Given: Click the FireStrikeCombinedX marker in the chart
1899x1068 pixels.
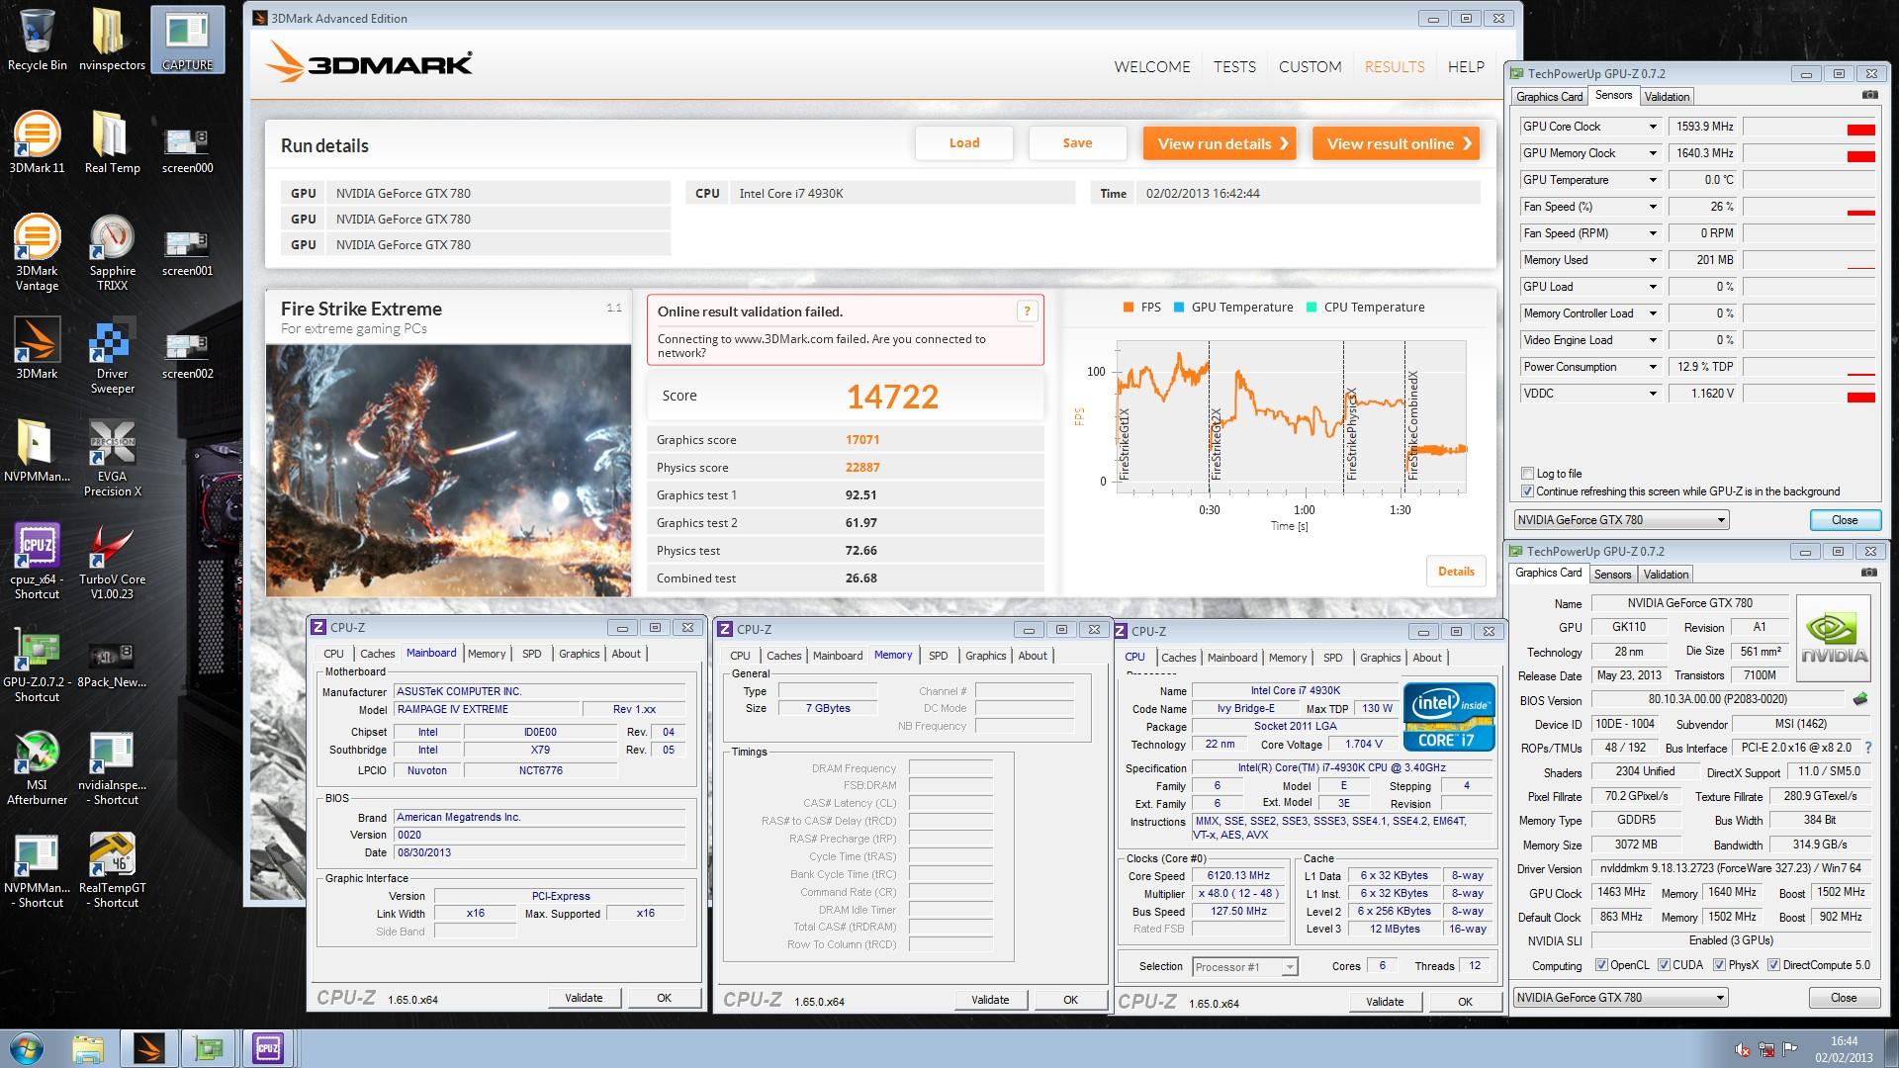Looking at the screenshot, I should [1412, 426].
